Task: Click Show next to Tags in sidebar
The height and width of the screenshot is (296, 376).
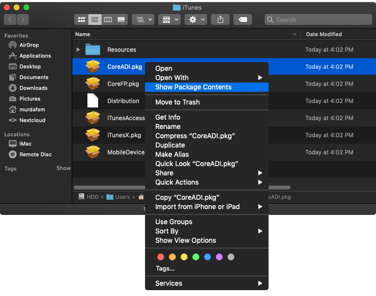Action: tap(63, 168)
